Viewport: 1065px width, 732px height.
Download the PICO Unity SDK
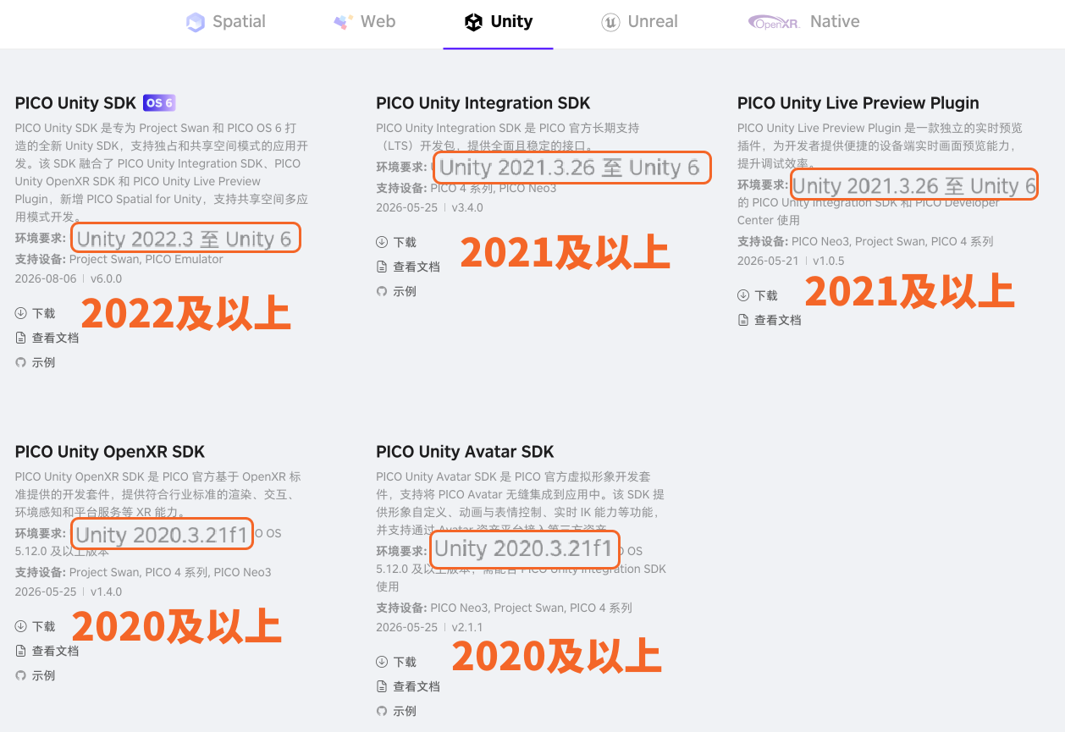[x=36, y=313]
